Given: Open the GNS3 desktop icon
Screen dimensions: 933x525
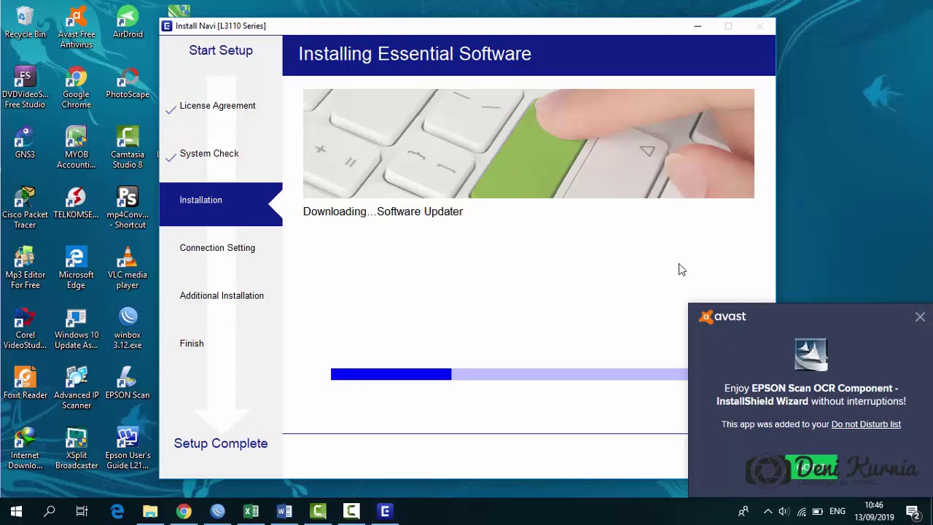Looking at the screenshot, I should 25,143.
